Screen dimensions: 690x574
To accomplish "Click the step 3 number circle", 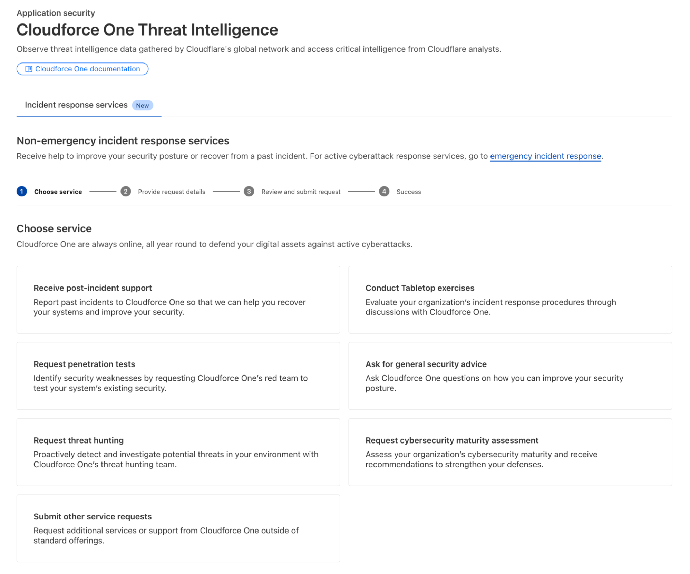I will coord(249,191).
